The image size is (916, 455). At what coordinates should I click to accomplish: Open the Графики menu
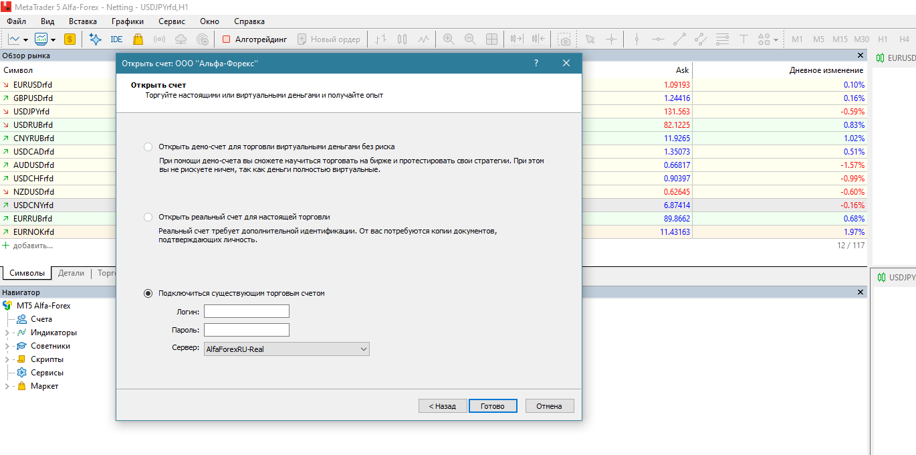tap(128, 21)
